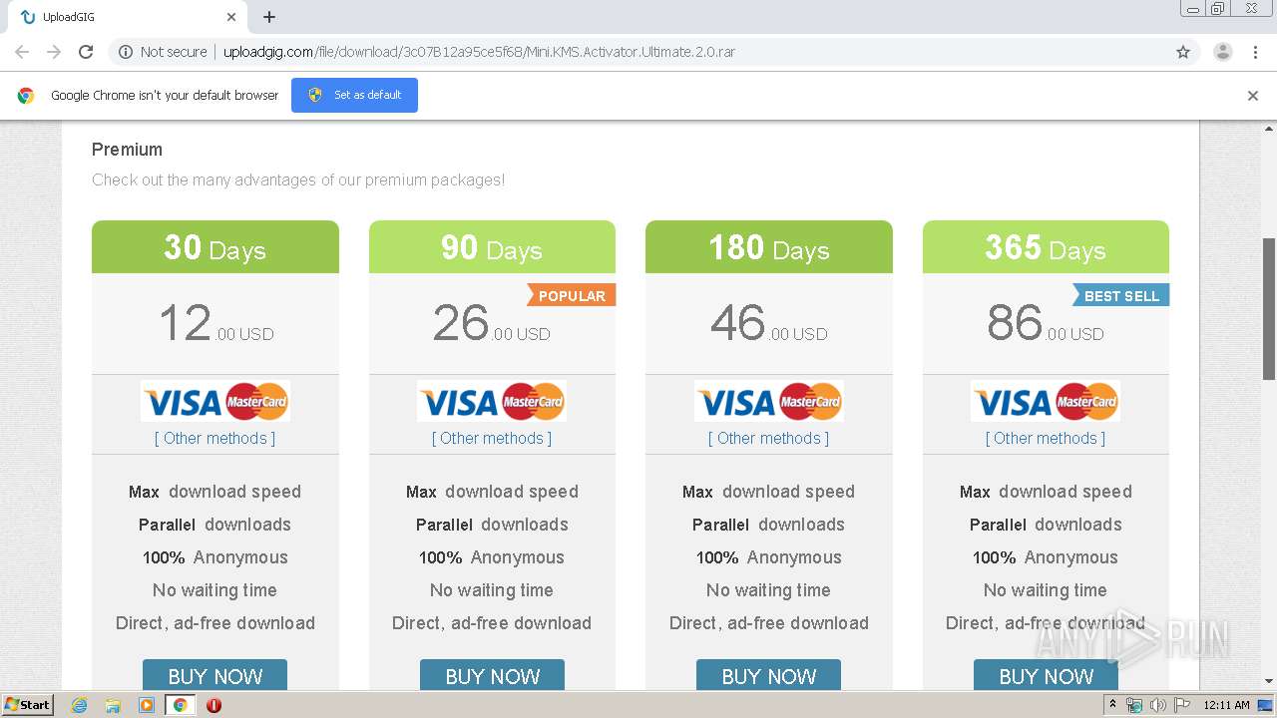1277x718 pixels.
Task: Click BUY NOW for the 365 Days plan
Action: click(x=1046, y=675)
